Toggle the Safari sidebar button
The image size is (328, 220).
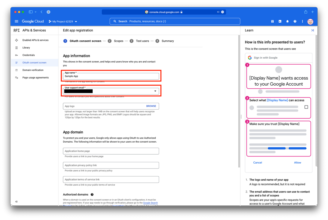click(x=31, y=12)
